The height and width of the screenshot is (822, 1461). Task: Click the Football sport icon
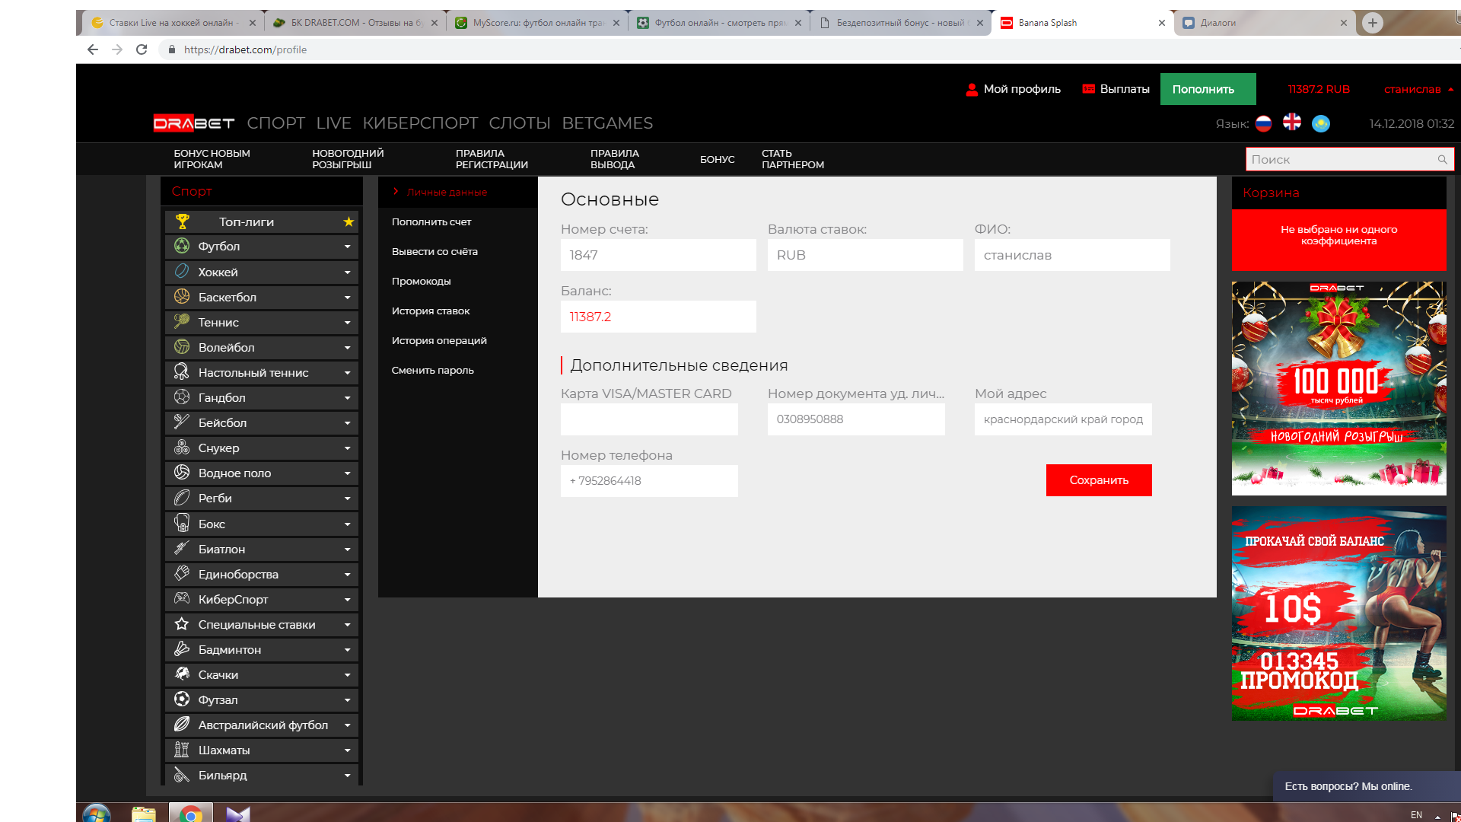point(182,246)
